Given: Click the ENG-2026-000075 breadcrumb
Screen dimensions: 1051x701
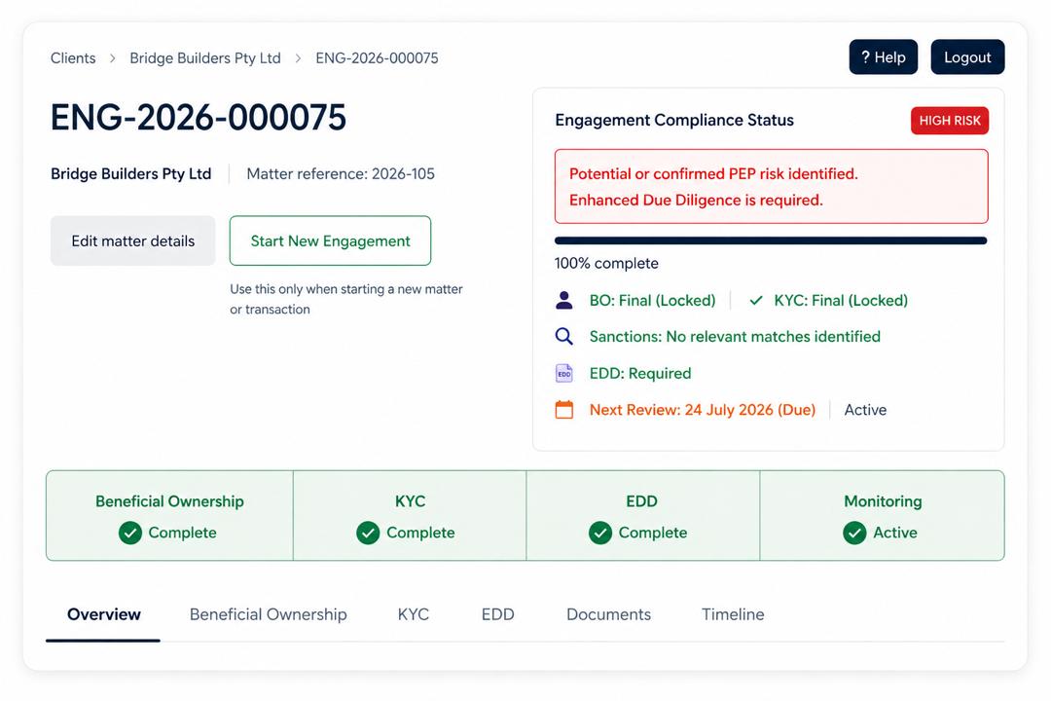Looking at the screenshot, I should tap(377, 58).
